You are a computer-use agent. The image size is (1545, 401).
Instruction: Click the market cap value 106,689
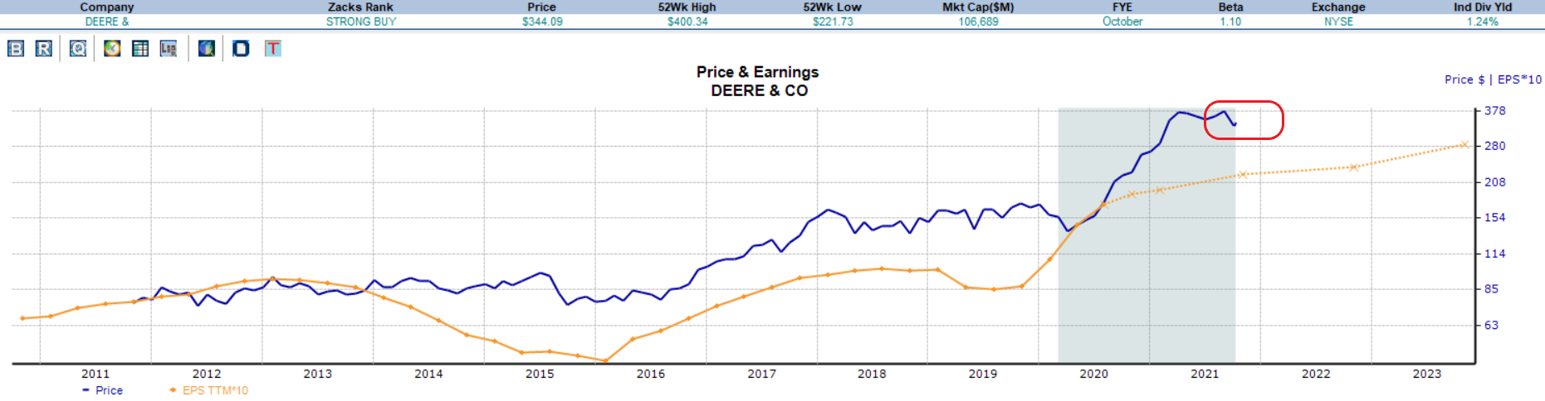pos(979,22)
